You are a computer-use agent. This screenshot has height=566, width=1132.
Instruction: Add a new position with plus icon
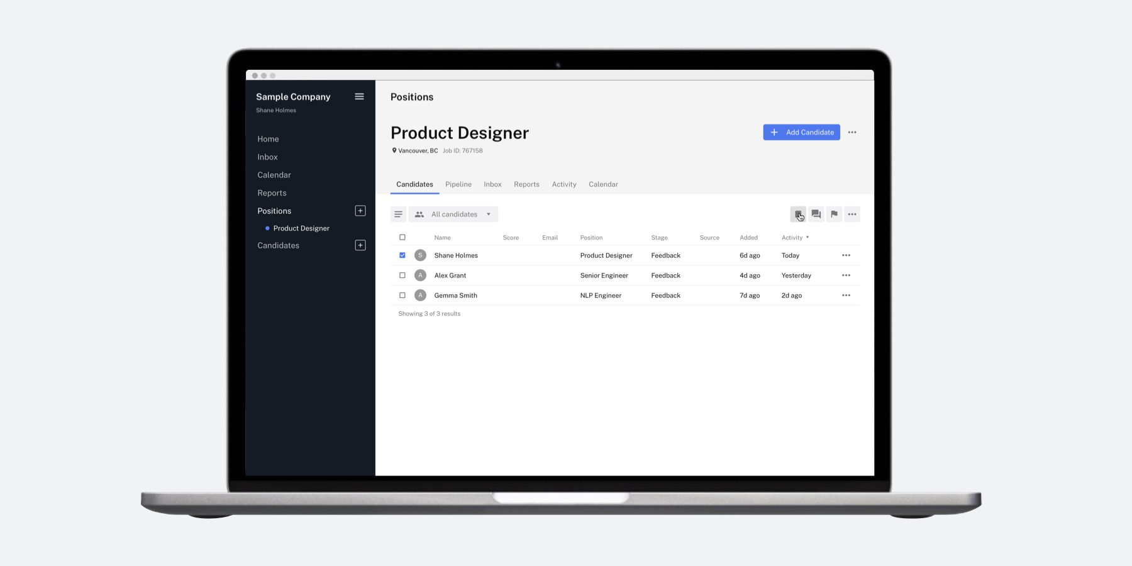point(360,211)
